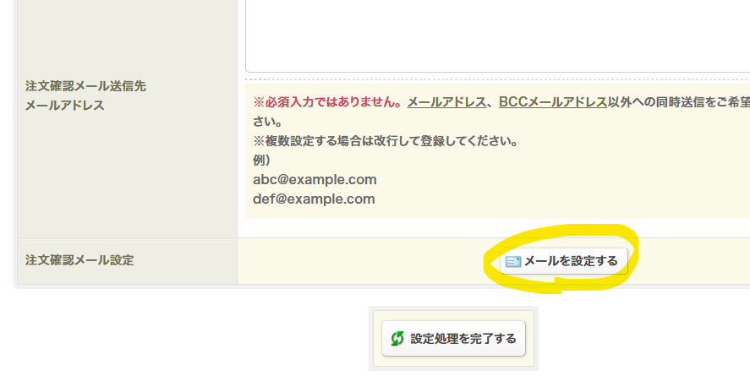Click the ※ mark before 複数設定する場合
Viewport: 750px width, 387px height.
click(x=259, y=141)
